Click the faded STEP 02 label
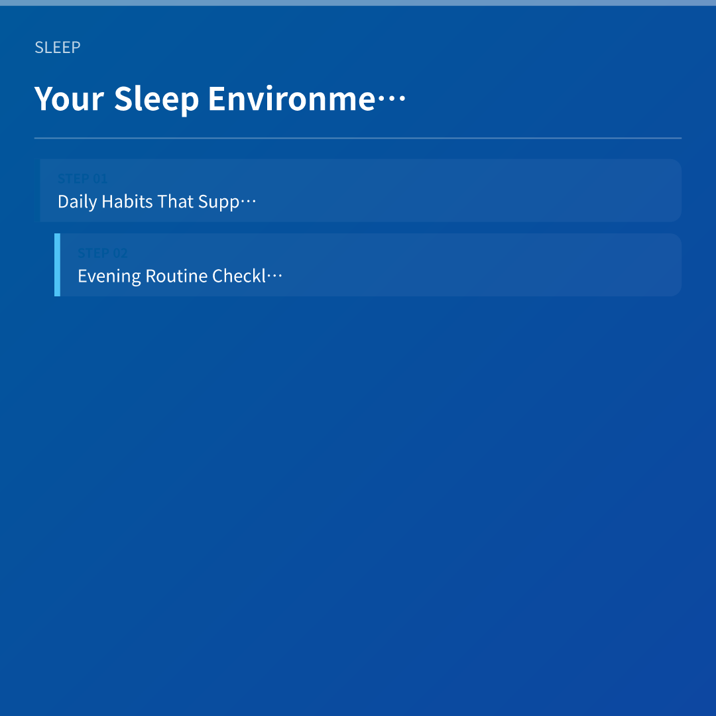This screenshot has width=716, height=716. (103, 253)
